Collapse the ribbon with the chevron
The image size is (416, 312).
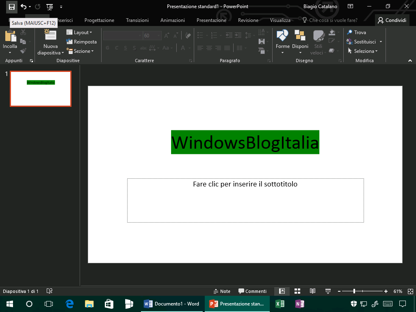coord(410,61)
